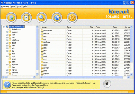Expand the platform folder in tree

click(x=7, y=40)
